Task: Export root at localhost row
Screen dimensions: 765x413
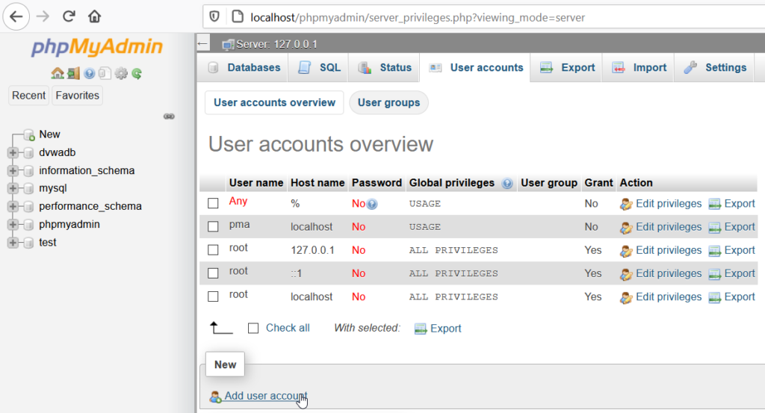Action: [732, 297]
